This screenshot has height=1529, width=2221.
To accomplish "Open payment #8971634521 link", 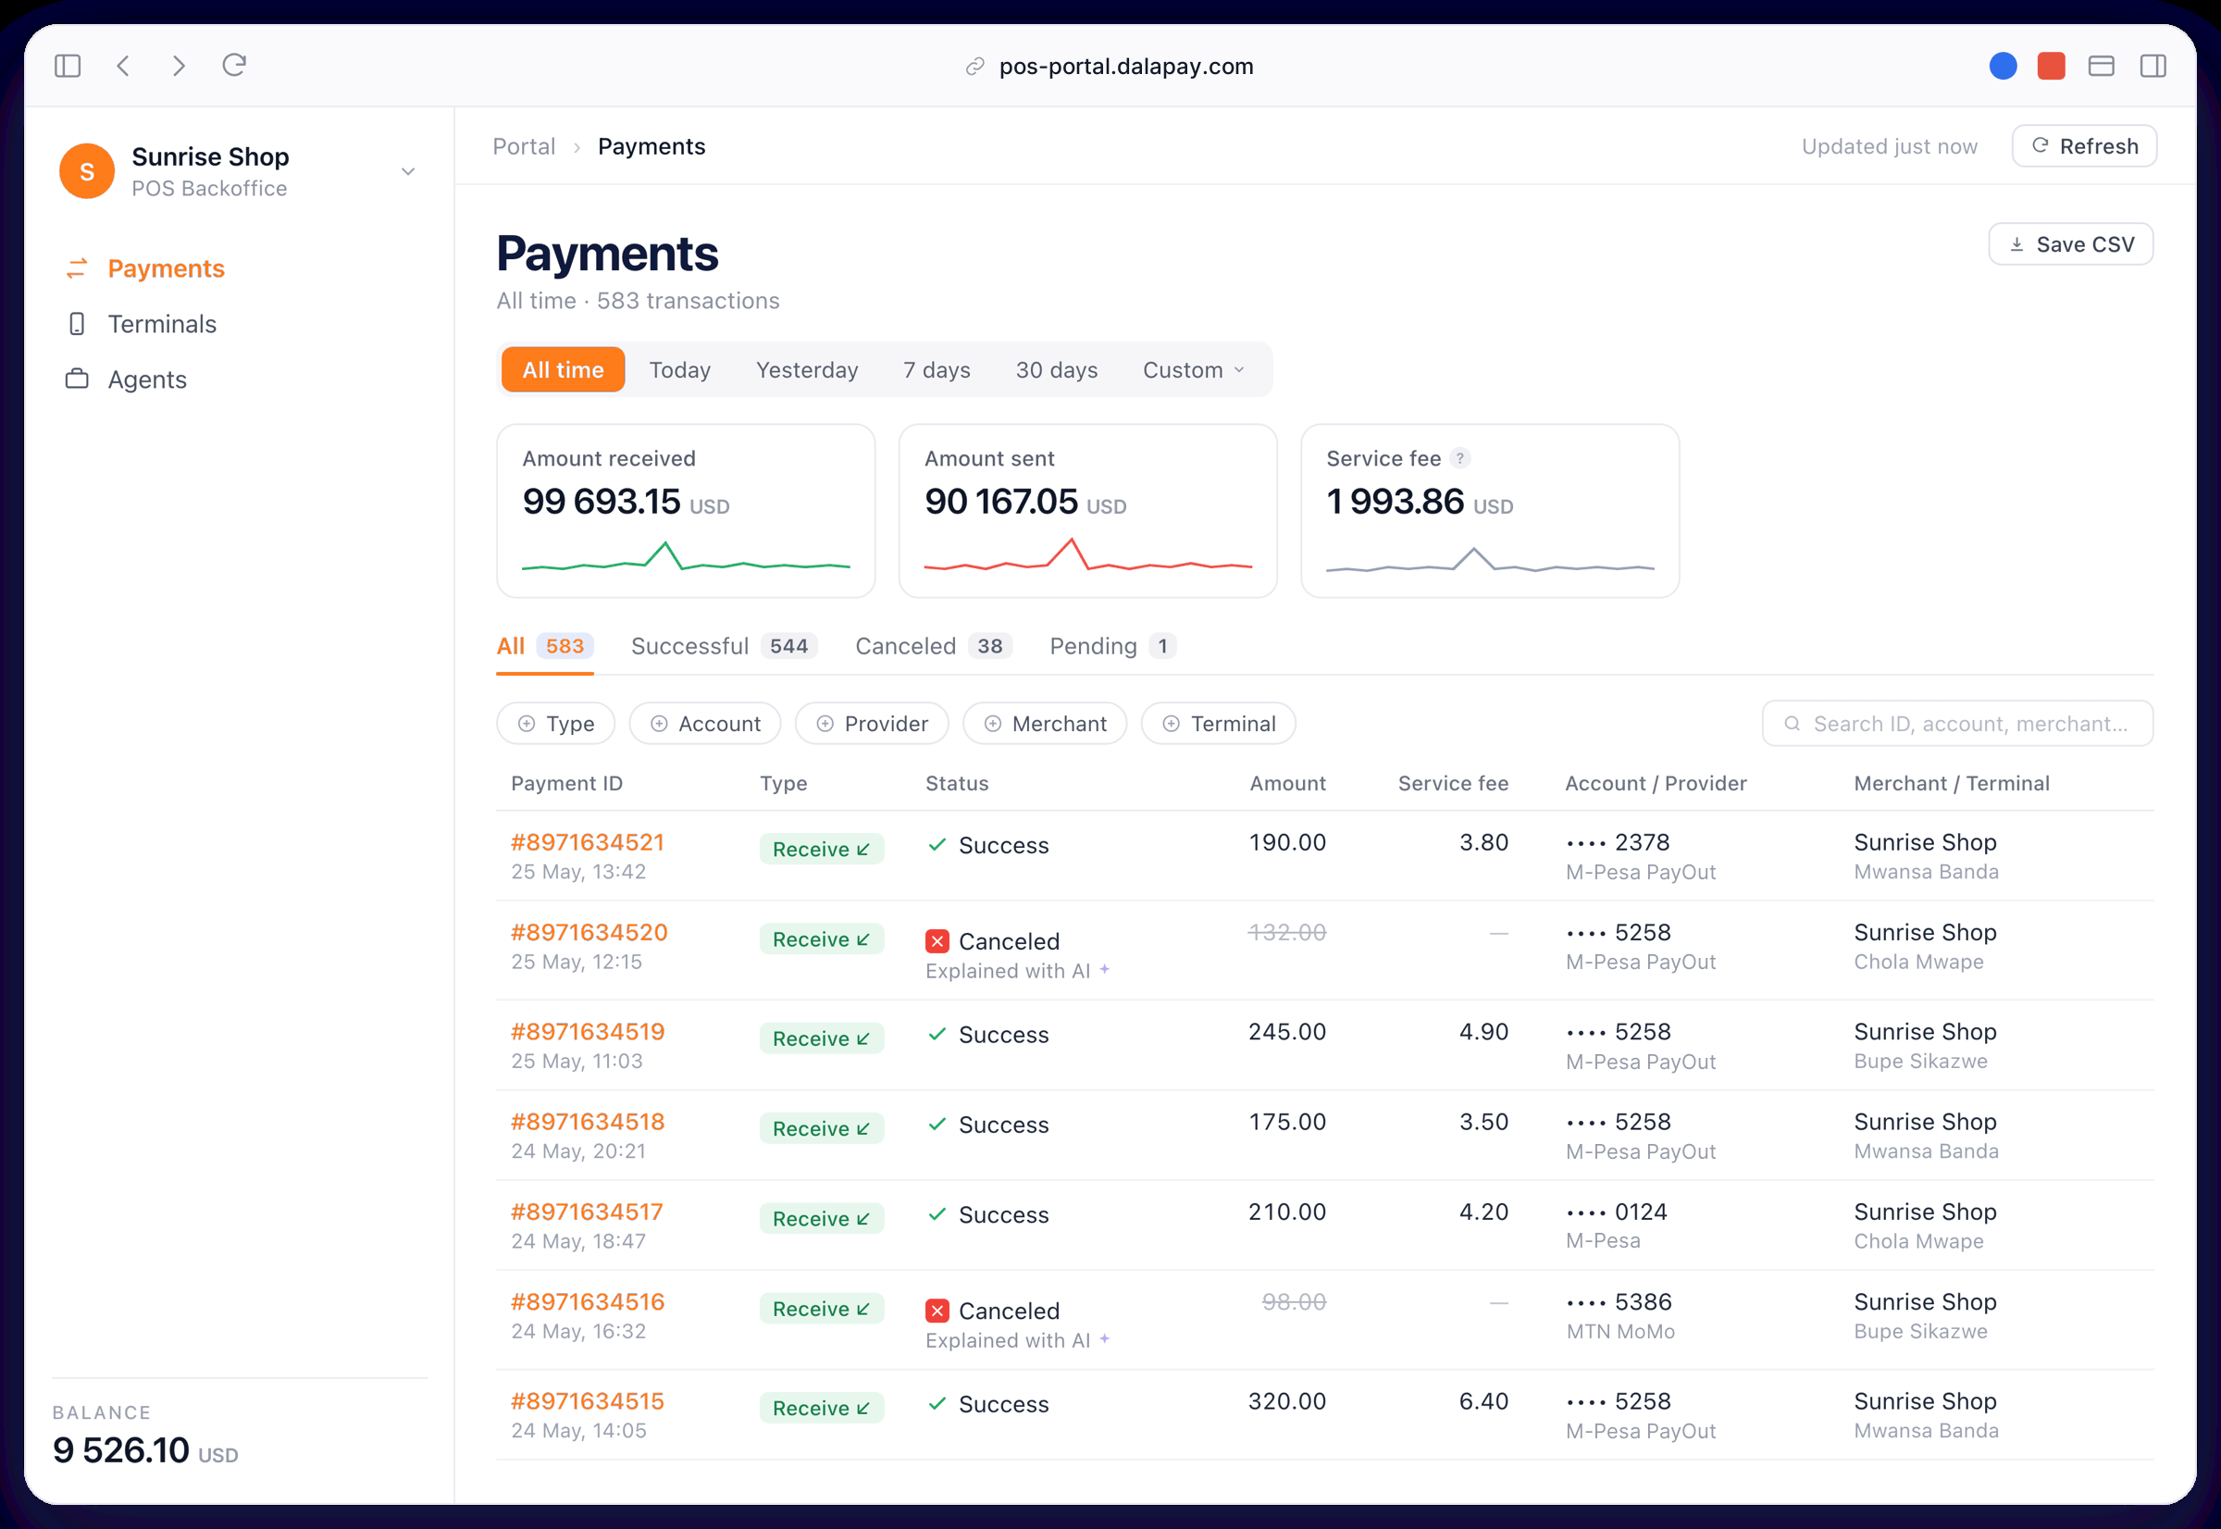I will pos(587,842).
